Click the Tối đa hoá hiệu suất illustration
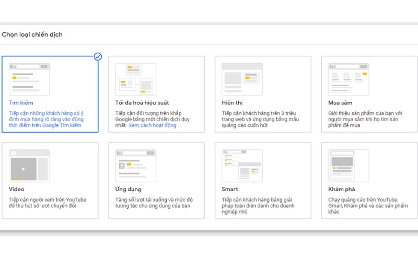The width and height of the screenshot is (418, 261). point(136,79)
